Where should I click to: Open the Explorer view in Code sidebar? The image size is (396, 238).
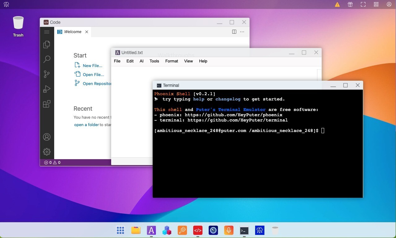47,45
